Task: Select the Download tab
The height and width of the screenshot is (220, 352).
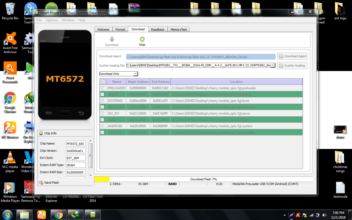Action: point(138,29)
